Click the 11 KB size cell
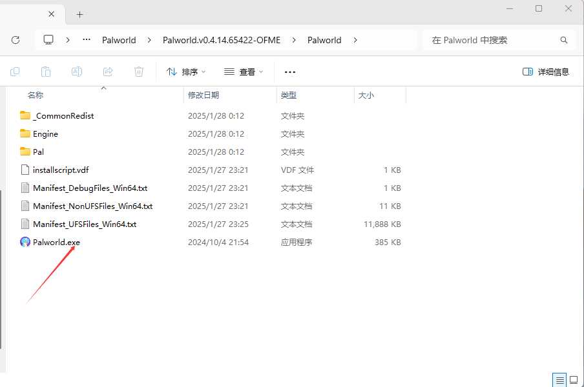 pyautogui.click(x=390, y=206)
